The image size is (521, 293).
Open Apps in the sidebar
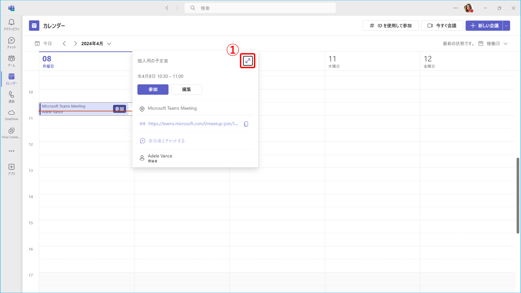[x=11, y=169]
